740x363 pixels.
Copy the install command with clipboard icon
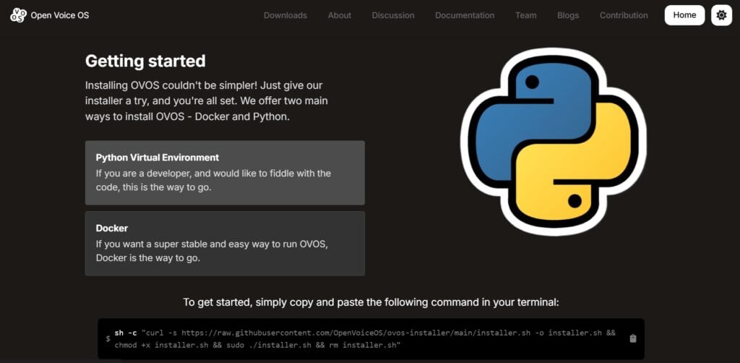click(x=633, y=338)
